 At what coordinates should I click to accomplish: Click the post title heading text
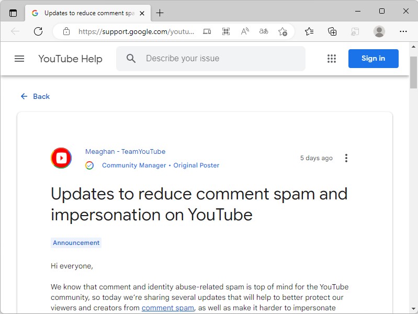pyautogui.click(x=199, y=204)
